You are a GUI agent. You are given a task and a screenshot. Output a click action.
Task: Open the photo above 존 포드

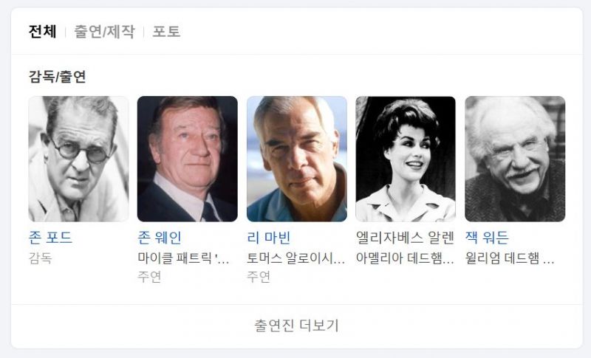tap(78, 159)
